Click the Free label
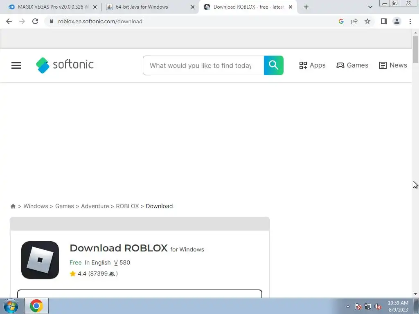Screen dimensions: 419x314 tap(75, 262)
